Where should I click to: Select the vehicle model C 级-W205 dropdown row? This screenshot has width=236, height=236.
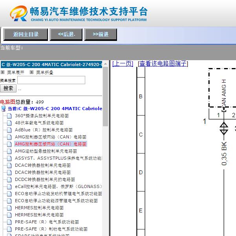(x=51, y=65)
